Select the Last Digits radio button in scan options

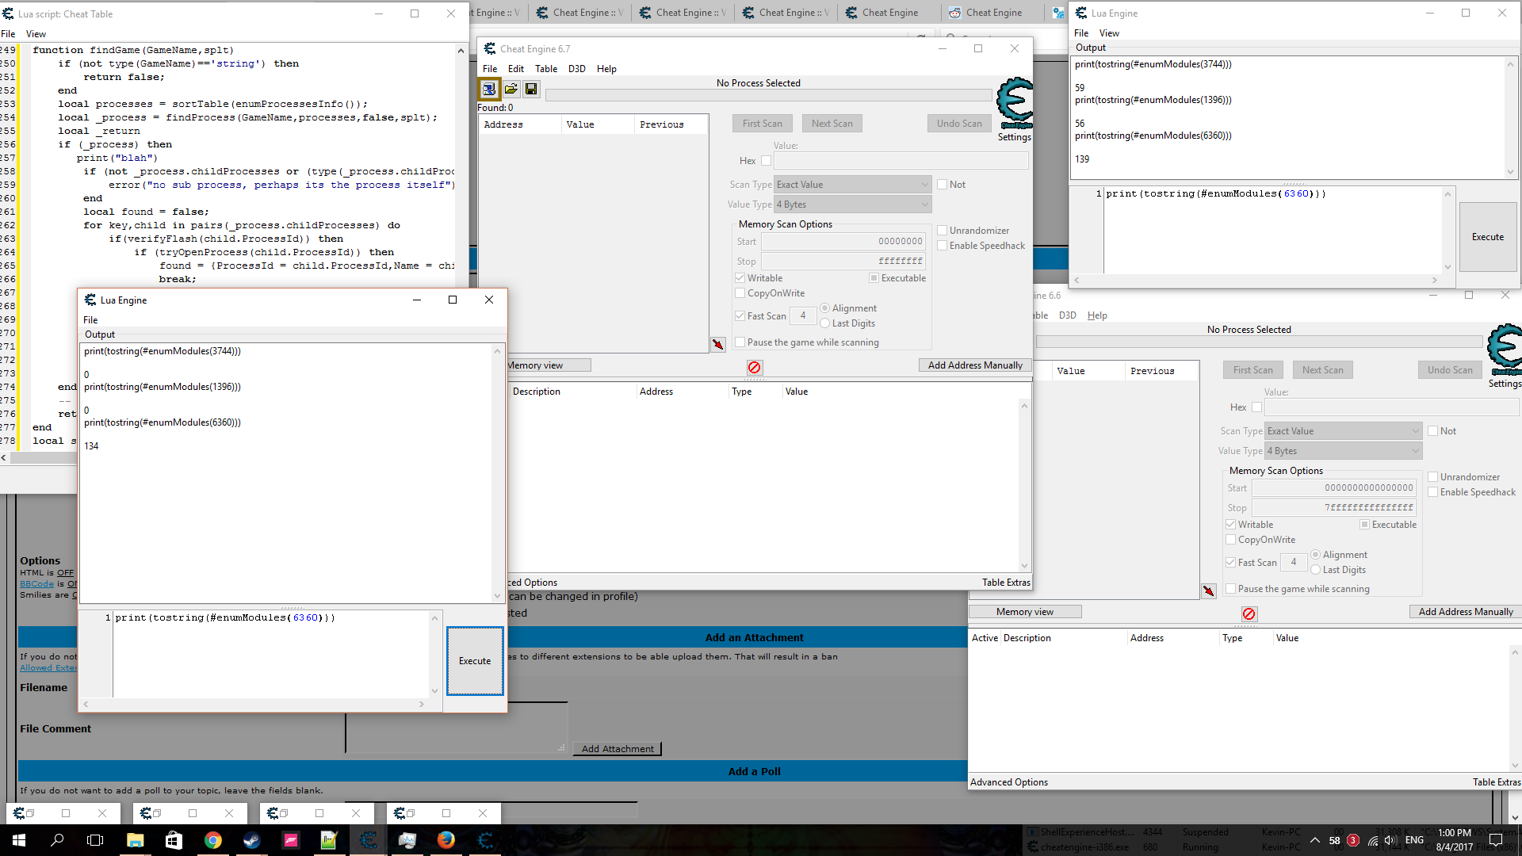826,322
